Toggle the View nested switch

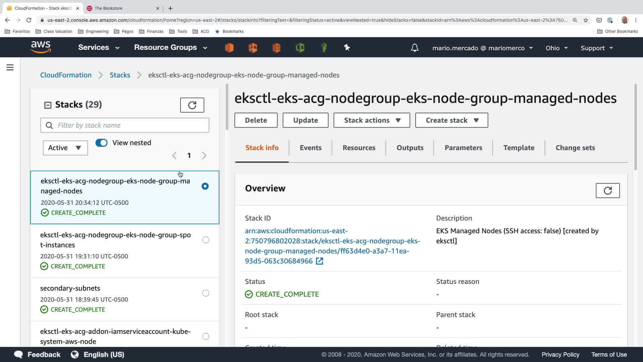point(101,143)
